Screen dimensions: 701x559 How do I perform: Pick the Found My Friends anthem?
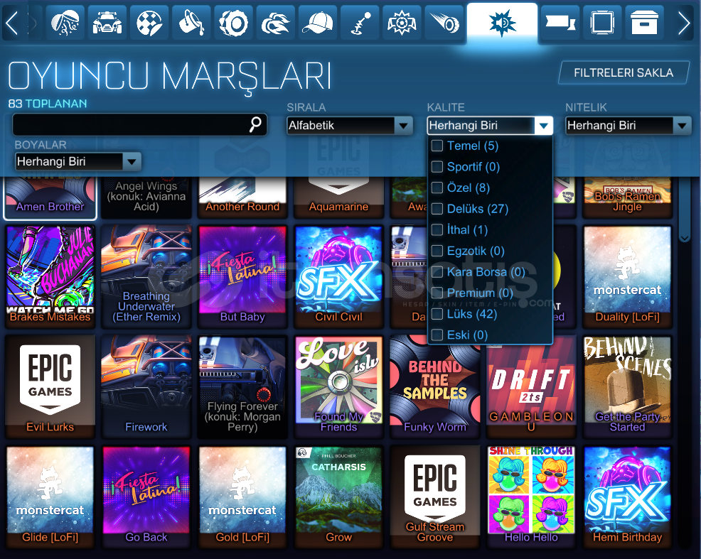(x=338, y=386)
